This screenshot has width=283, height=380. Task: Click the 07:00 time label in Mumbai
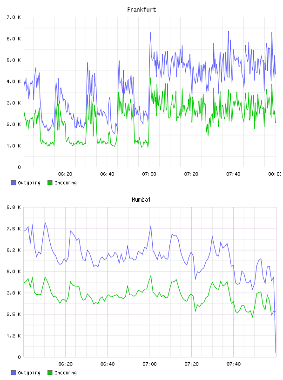(x=149, y=364)
